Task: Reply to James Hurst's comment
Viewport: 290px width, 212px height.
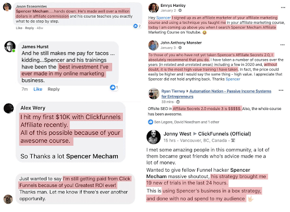Action: 54,89
